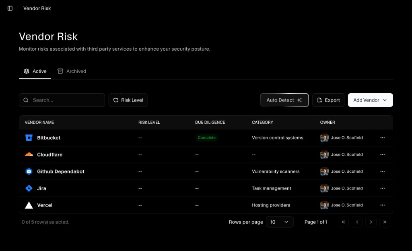Sort by Category column header
The image size is (412, 251).
tap(262, 122)
